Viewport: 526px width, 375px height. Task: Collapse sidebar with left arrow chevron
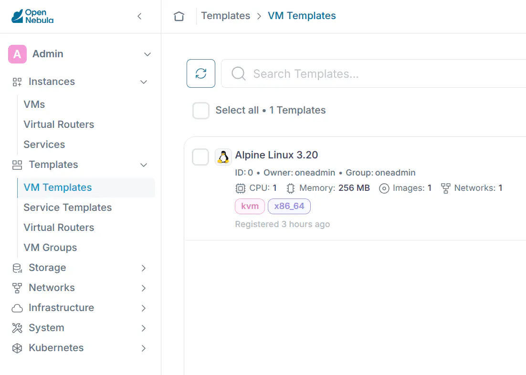point(139,16)
